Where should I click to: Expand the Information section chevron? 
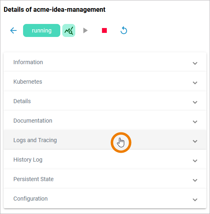point(195,63)
